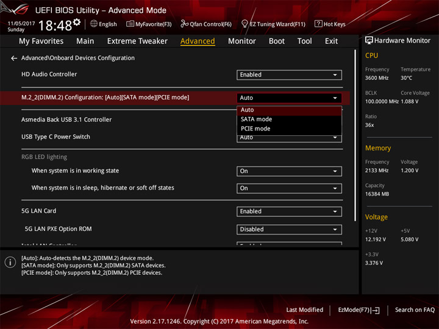The height and width of the screenshot is (329, 439).
Task: Open 5G LAN PXE Option ROM dropdown
Action: [x=289, y=230]
